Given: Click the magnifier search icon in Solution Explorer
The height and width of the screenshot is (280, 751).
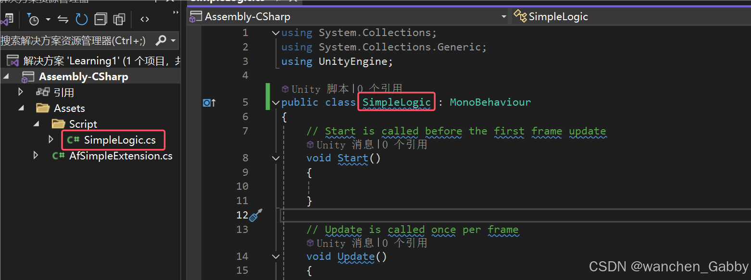Looking at the screenshot, I should pyautogui.click(x=161, y=41).
